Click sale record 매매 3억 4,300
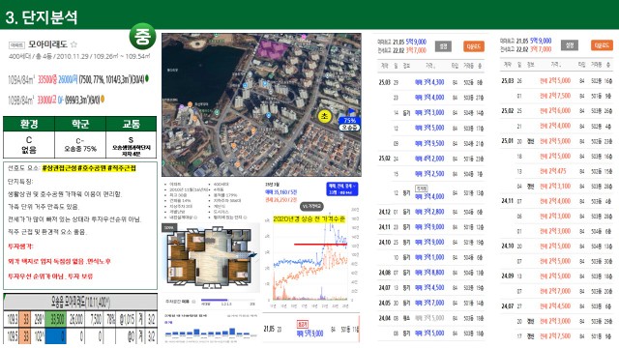The image size is (619, 348). pyautogui.click(x=429, y=82)
